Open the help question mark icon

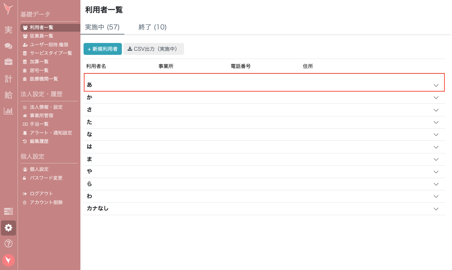pos(8,243)
